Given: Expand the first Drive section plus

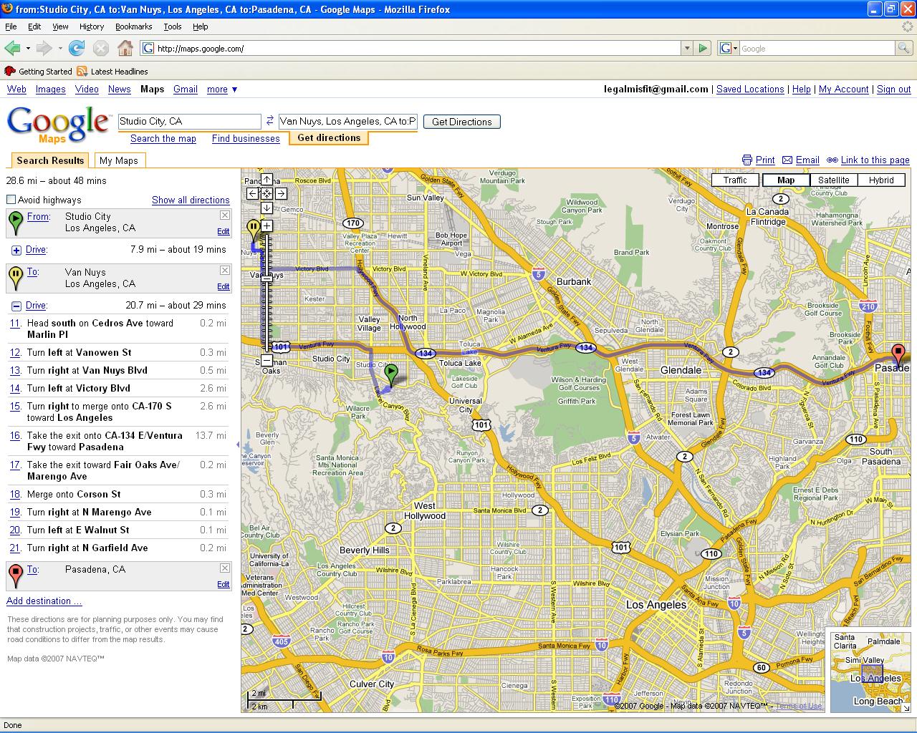Looking at the screenshot, I should click(16, 250).
